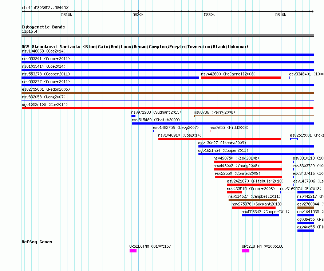Select the esv2421670 (Altshuler2010) label
Viewport: 324px width, 271px height.
(x=255, y=181)
